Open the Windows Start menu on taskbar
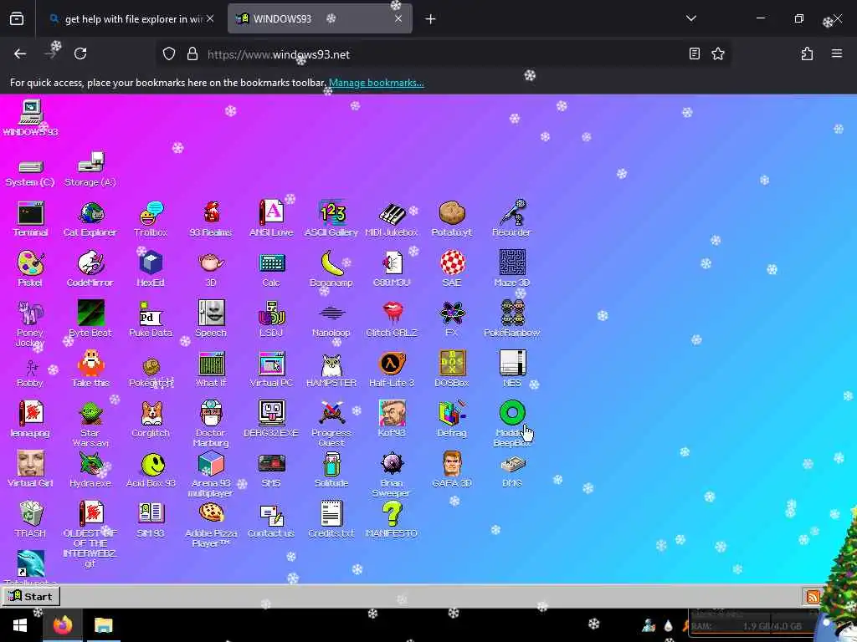 tap(20, 625)
